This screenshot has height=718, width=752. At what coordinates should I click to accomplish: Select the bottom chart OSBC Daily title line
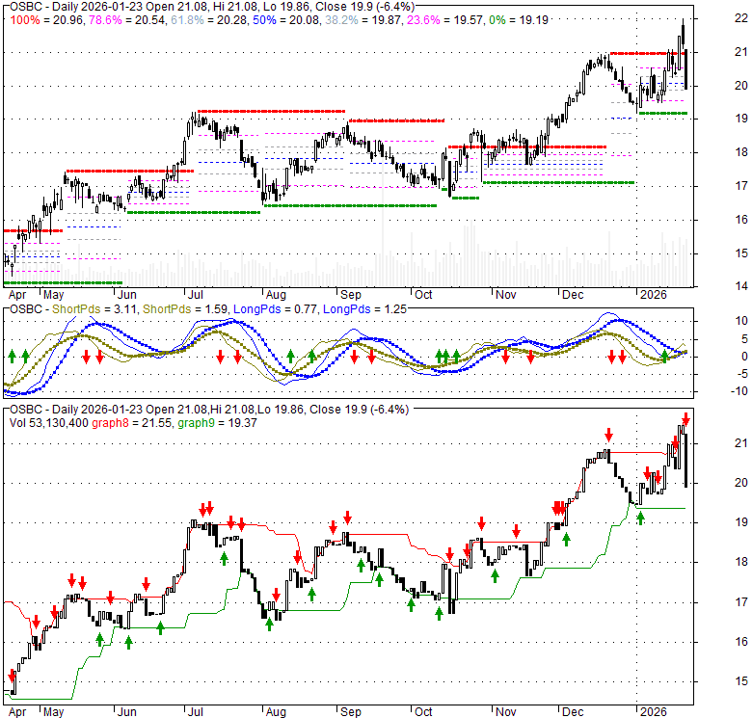point(209,410)
